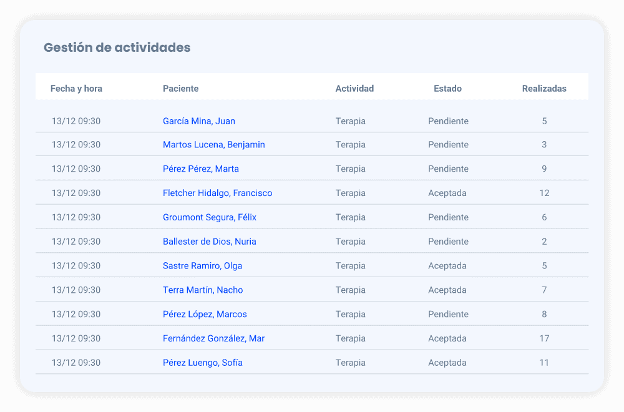This screenshot has height=412, width=624.
Task: Click patient Groumont Segura, Félix
Action: click(209, 218)
